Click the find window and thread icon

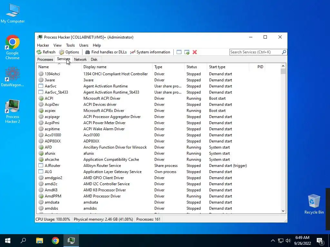(187, 52)
